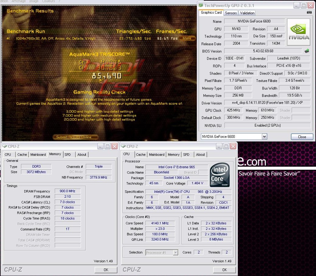This screenshot has height=276, width=316.
Task: Open the Mainboard tab in right CPU-Z window
Action: point(157,155)
